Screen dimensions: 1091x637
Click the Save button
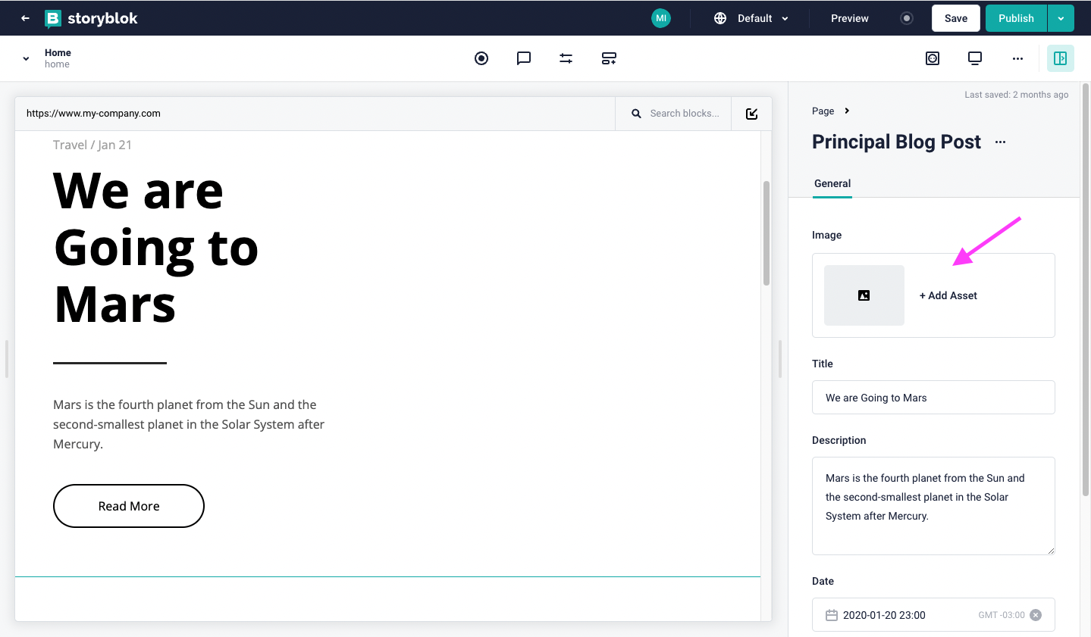pos(956,18)
